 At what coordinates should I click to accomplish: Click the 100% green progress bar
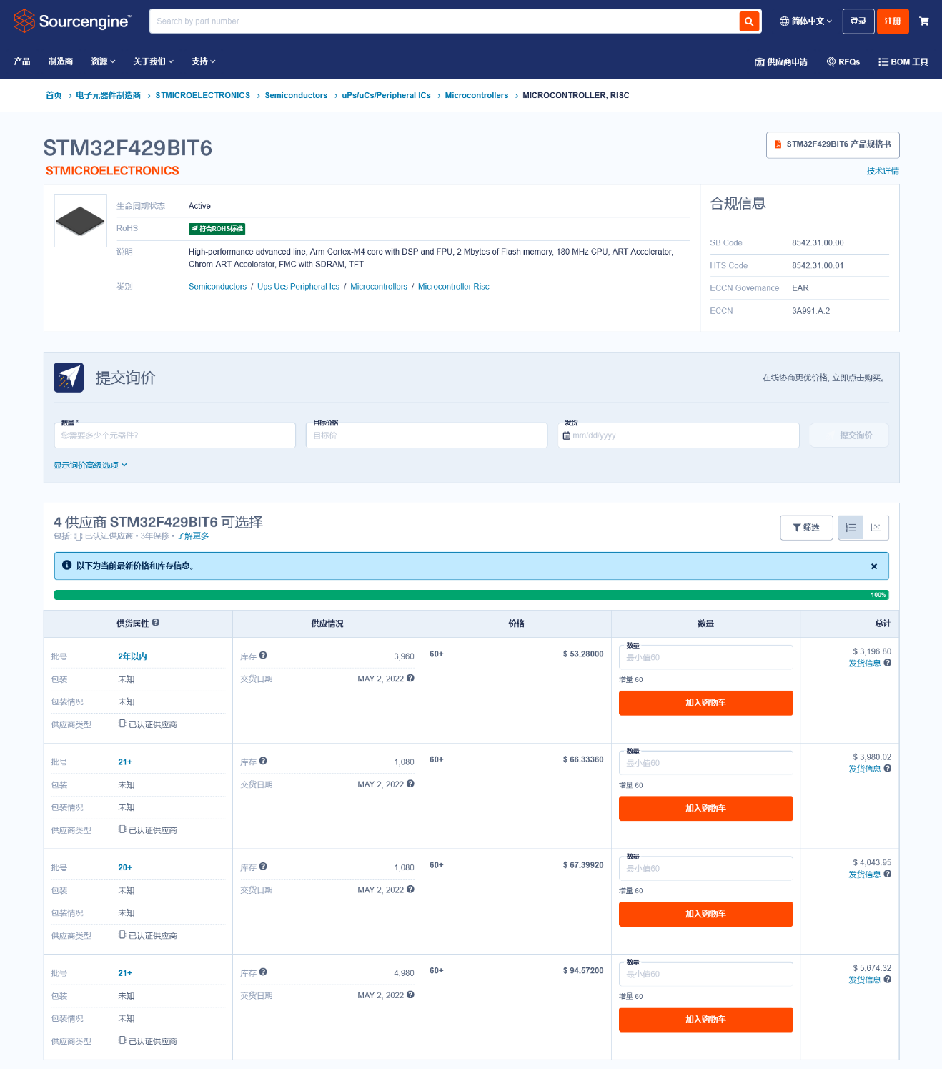pos(471,595)
